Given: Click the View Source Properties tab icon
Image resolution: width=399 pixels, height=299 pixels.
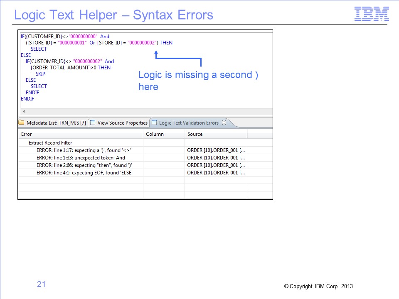Looking at the screenshot, I should [x=93, y=123].
